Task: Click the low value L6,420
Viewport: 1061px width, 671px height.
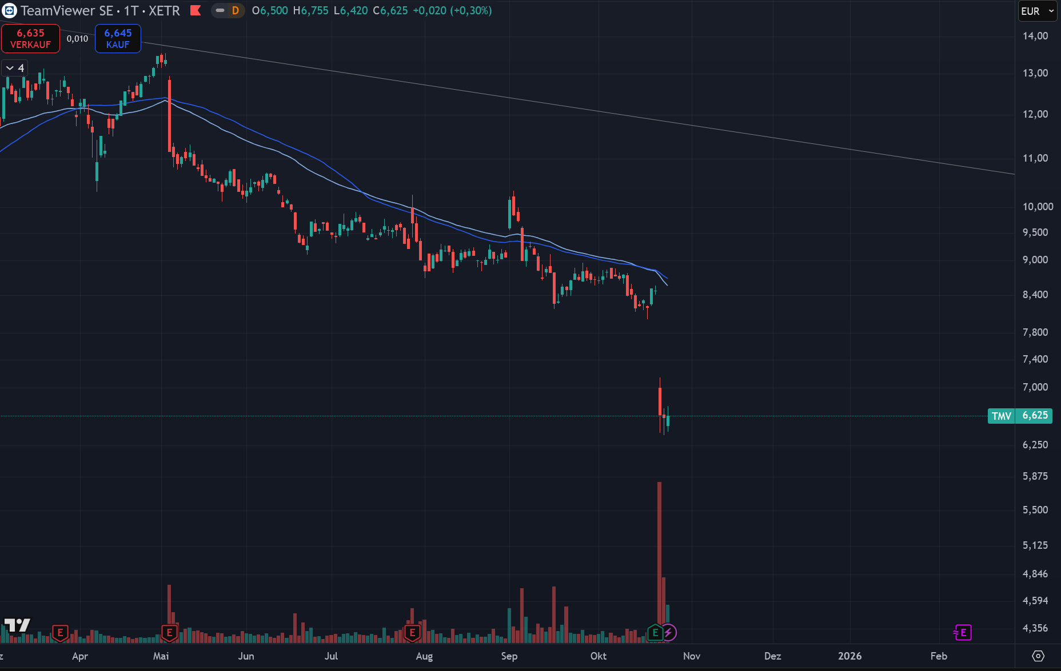Action: pyautogui.click(x=350, y=11)
